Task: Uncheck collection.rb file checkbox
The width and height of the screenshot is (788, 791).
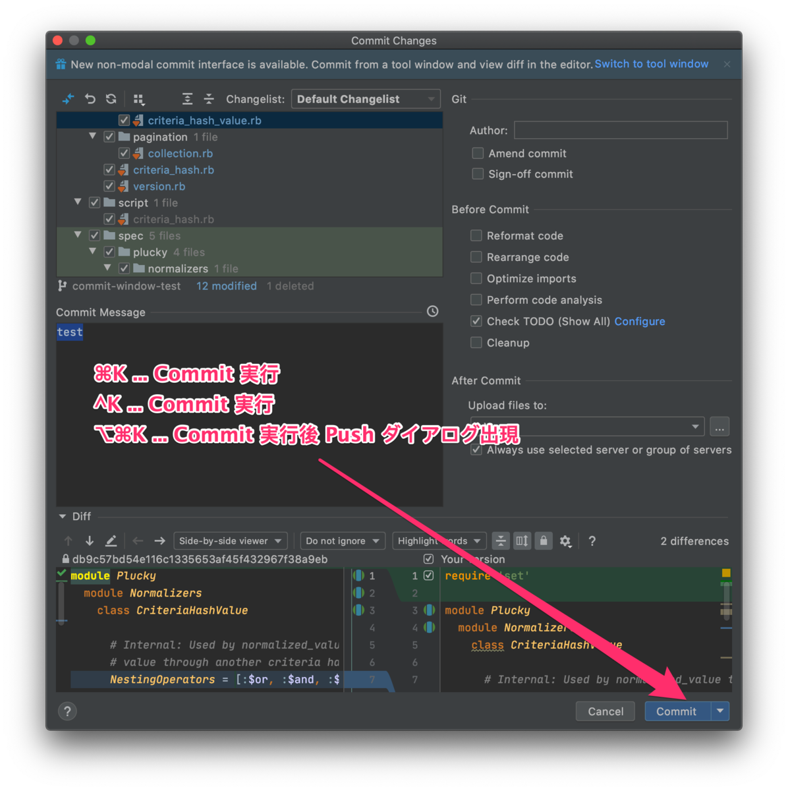Action: pyautogui.click(x=124, y=153)
